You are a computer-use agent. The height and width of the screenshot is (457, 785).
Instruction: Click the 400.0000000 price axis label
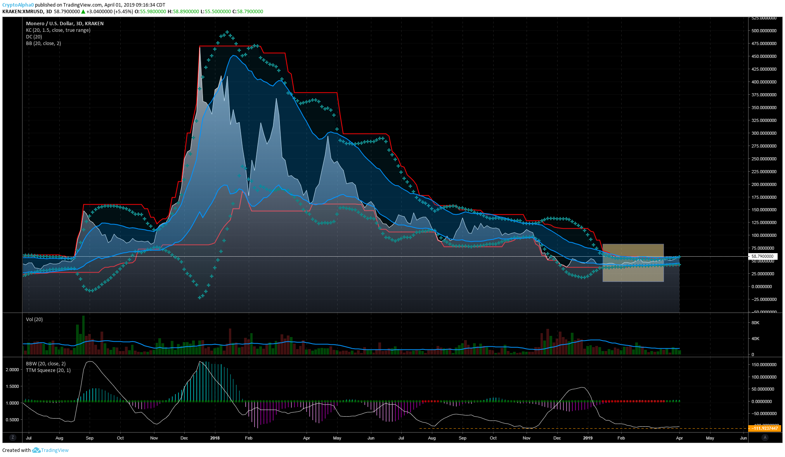(x=764, y=82)
